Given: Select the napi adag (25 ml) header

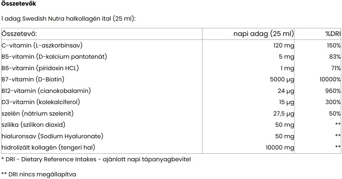Looking at the screenshot, I should point(263,34).
